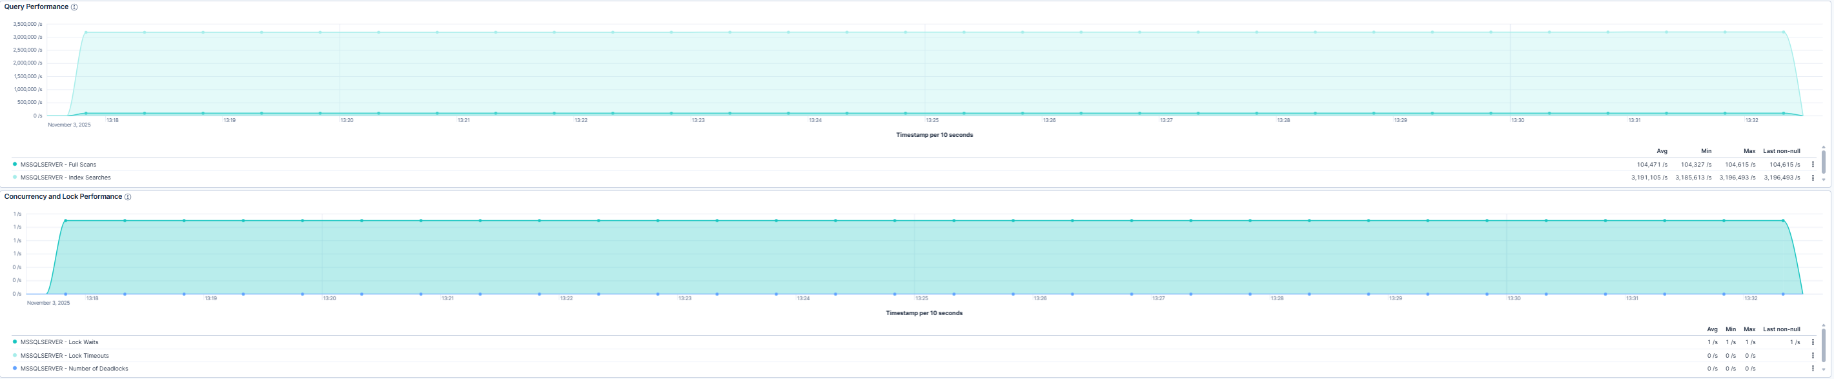
Task: Open the Concurrency and Lock Performance info icon
Action: pyautogui.click(x=128, y=198)
